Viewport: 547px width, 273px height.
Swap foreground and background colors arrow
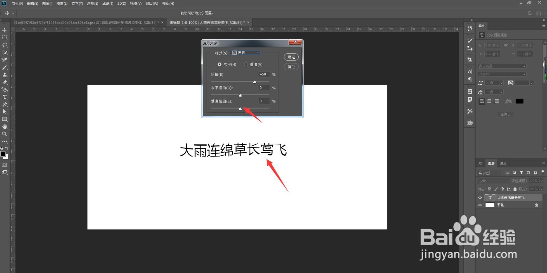(x=6, y=148)
